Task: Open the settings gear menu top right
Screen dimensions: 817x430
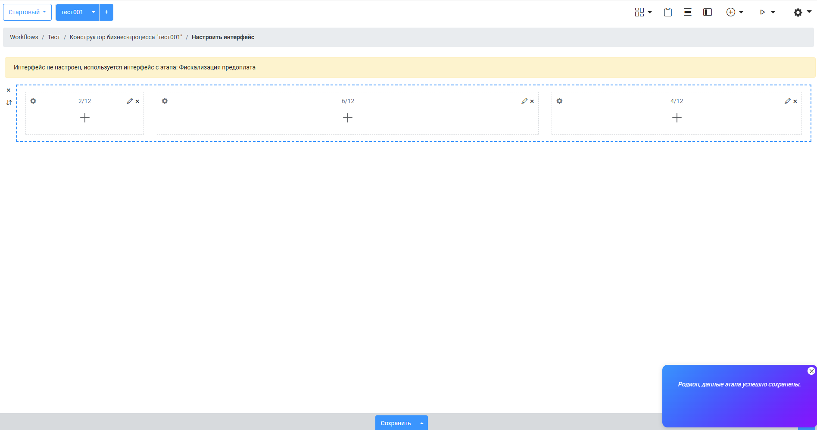Action: (x=802, y=12)
